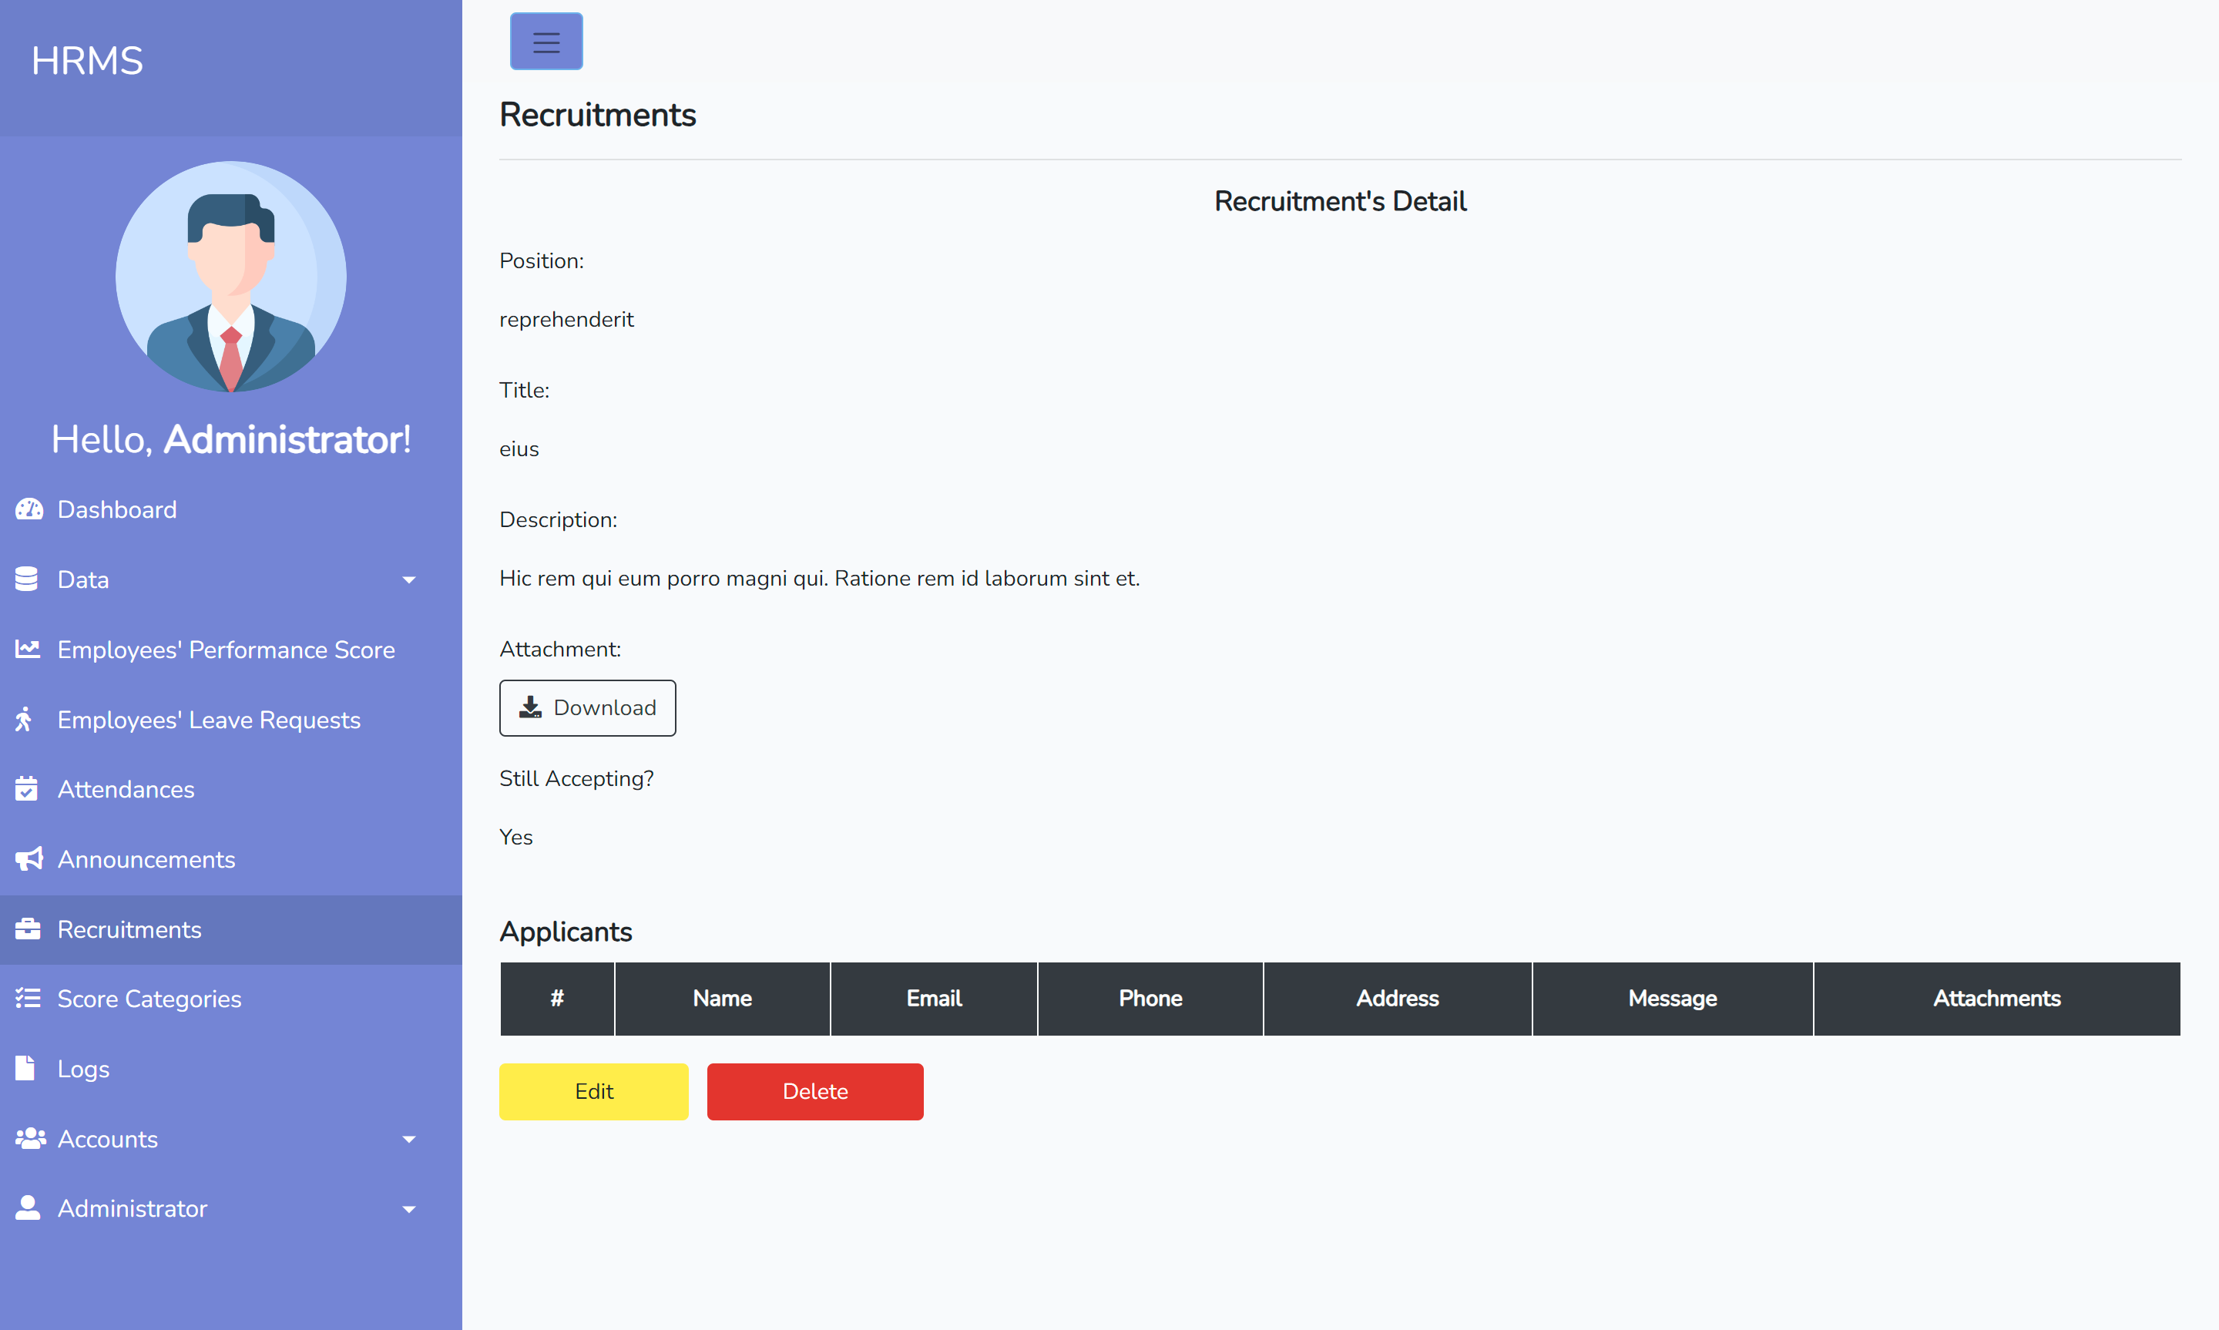Click the yellow Edit button

[x=593, y=1092]
